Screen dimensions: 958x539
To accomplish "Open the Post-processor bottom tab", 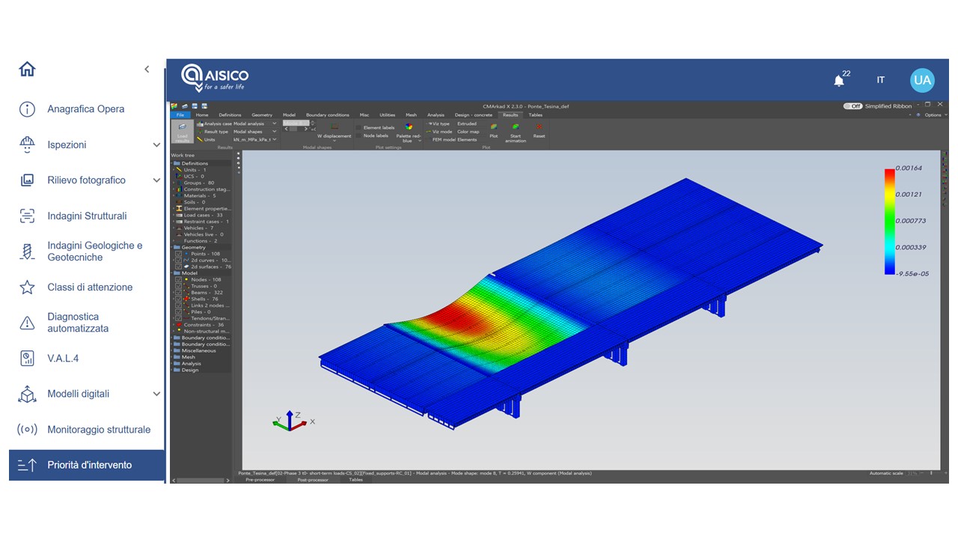I will coord(313,480).
